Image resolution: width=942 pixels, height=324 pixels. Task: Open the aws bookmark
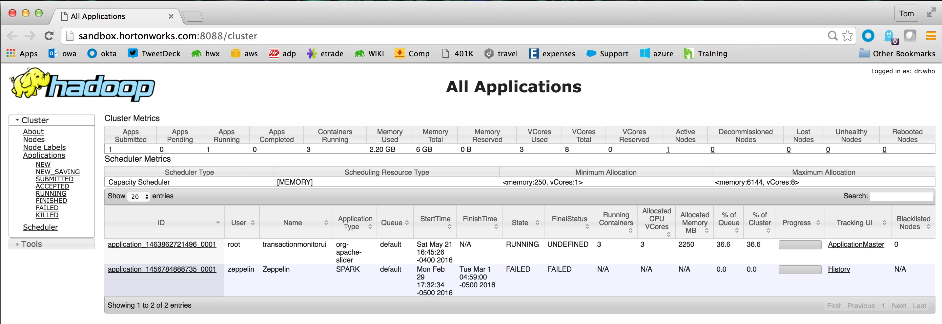point(244,53)
